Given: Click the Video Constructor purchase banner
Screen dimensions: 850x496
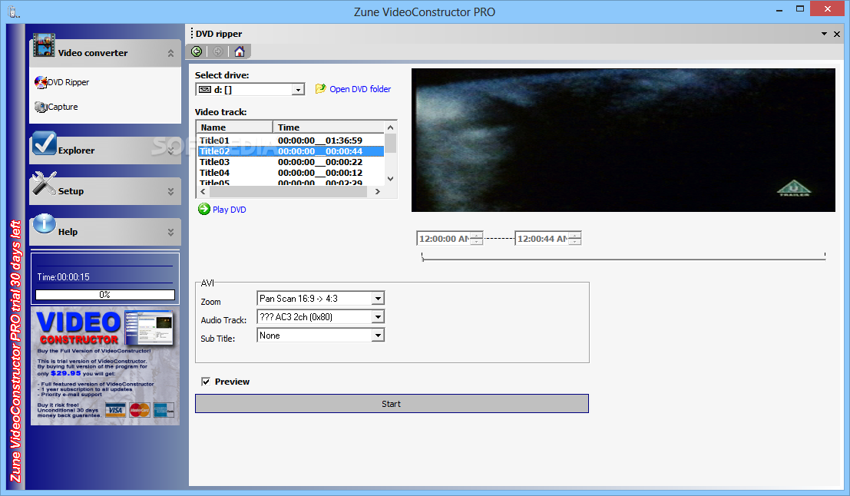Looking at the screenshot, I should point(105,366).
